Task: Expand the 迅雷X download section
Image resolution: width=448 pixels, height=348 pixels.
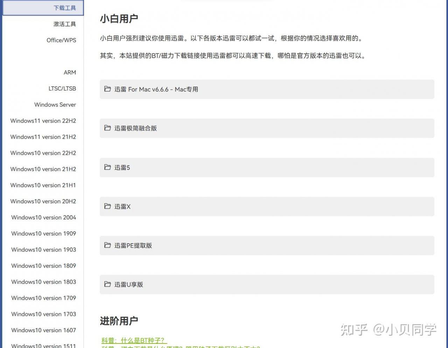Action: point(267,206)
